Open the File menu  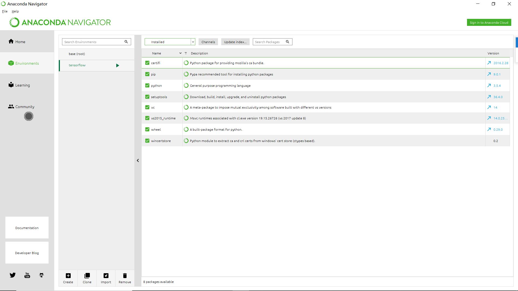(5, 11)
